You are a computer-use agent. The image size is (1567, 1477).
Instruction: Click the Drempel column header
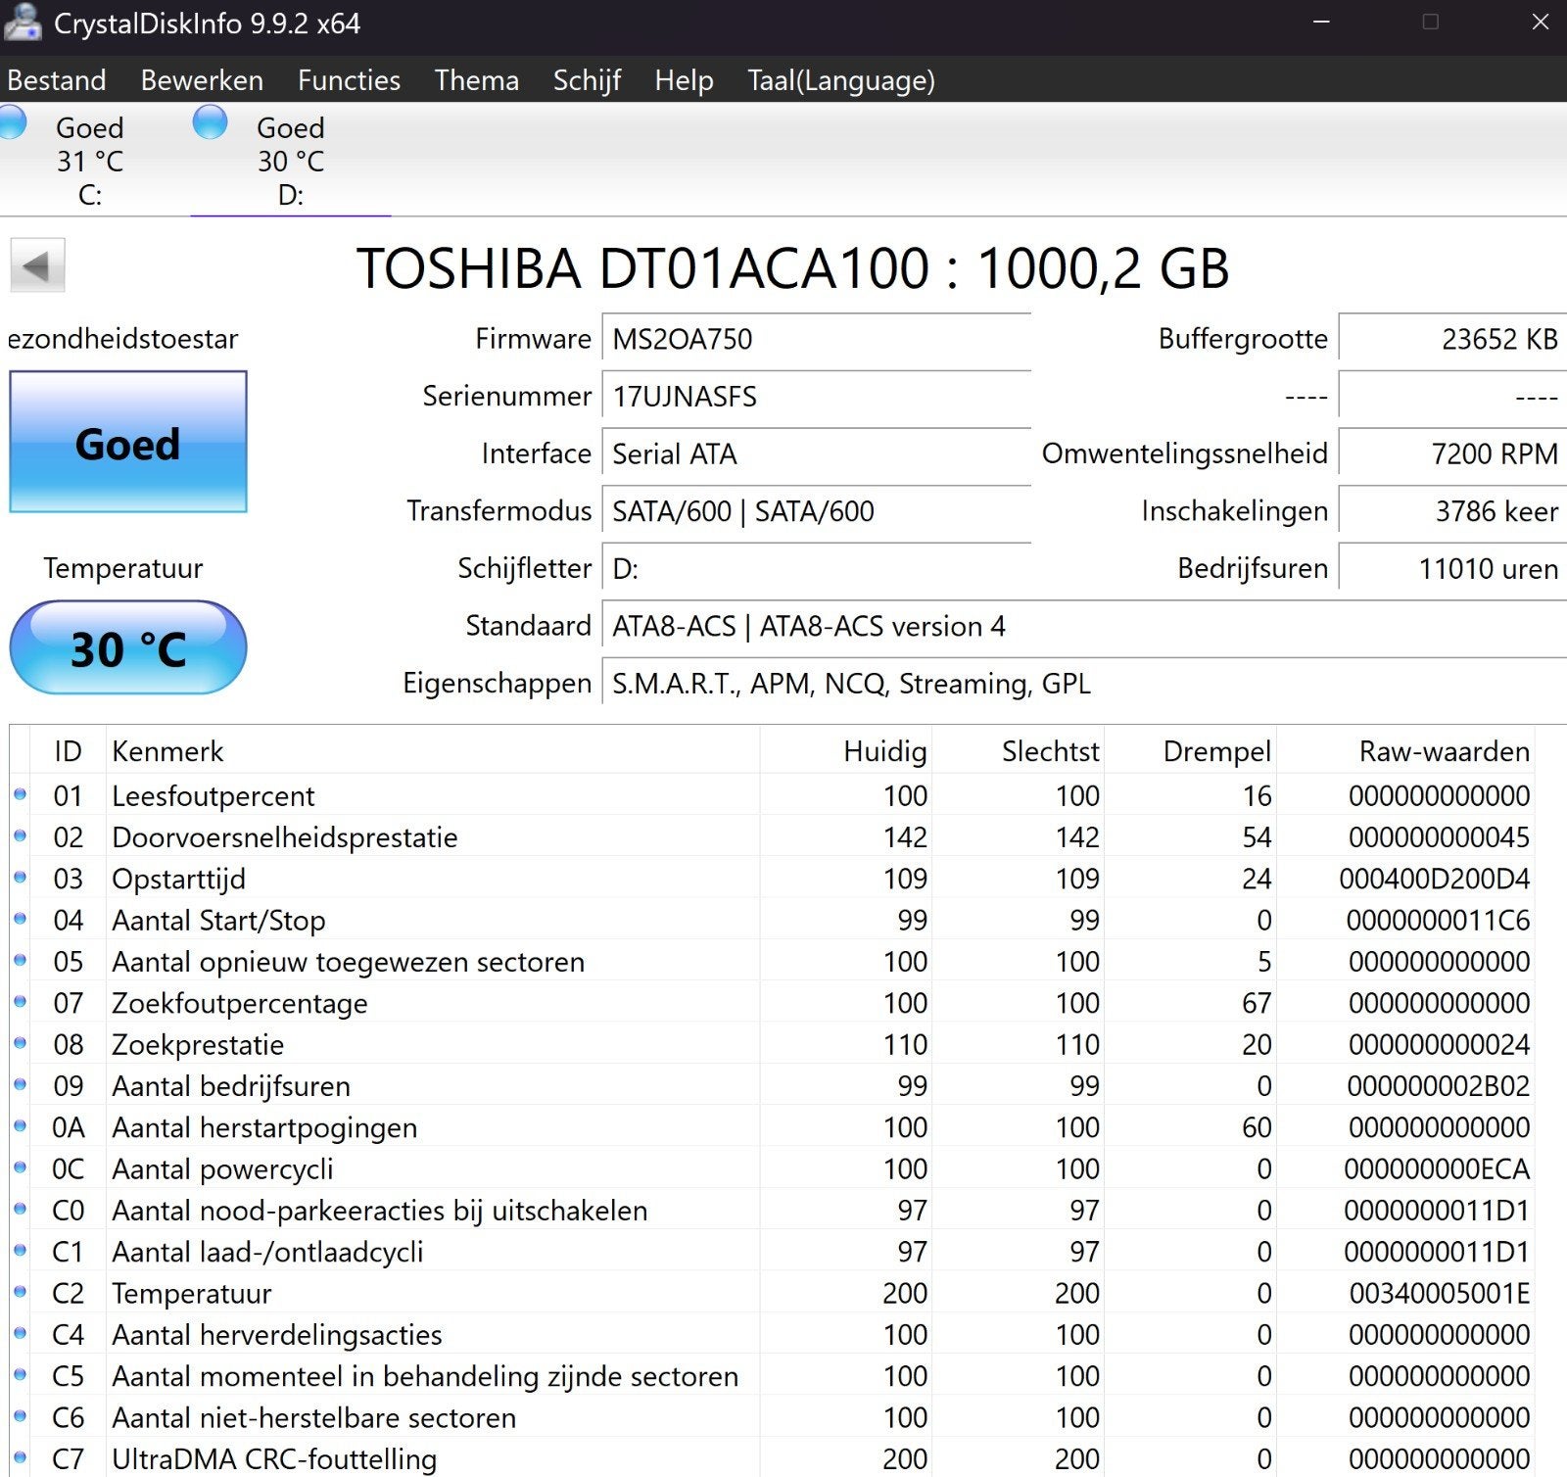1190,751
